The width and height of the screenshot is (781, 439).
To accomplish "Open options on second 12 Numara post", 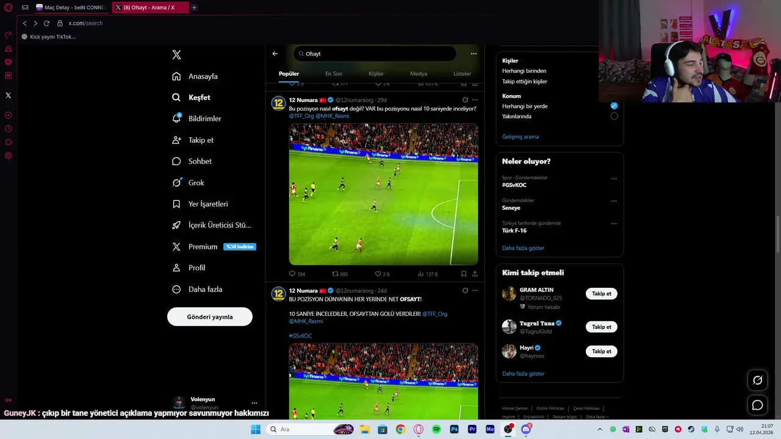I will (x=475, y=291).
